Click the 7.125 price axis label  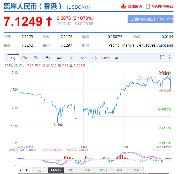[14, 89]
